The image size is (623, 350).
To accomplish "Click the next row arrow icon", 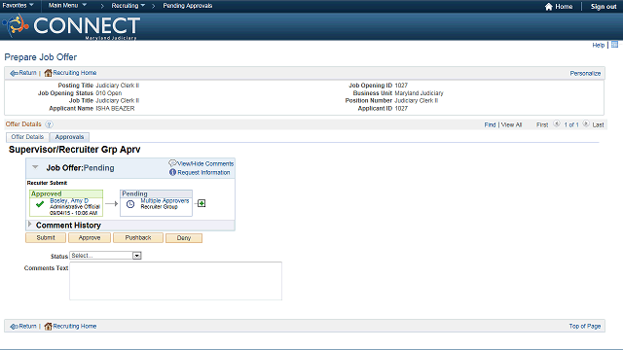I will point(586,124).
